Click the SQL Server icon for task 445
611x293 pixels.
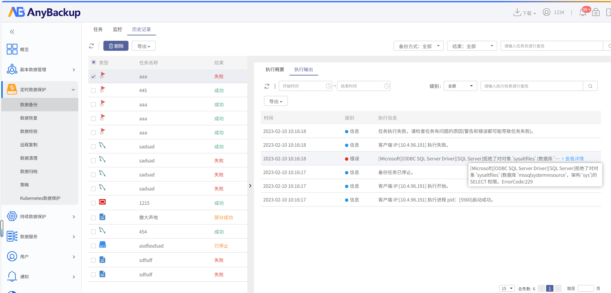tap(102, 90)
